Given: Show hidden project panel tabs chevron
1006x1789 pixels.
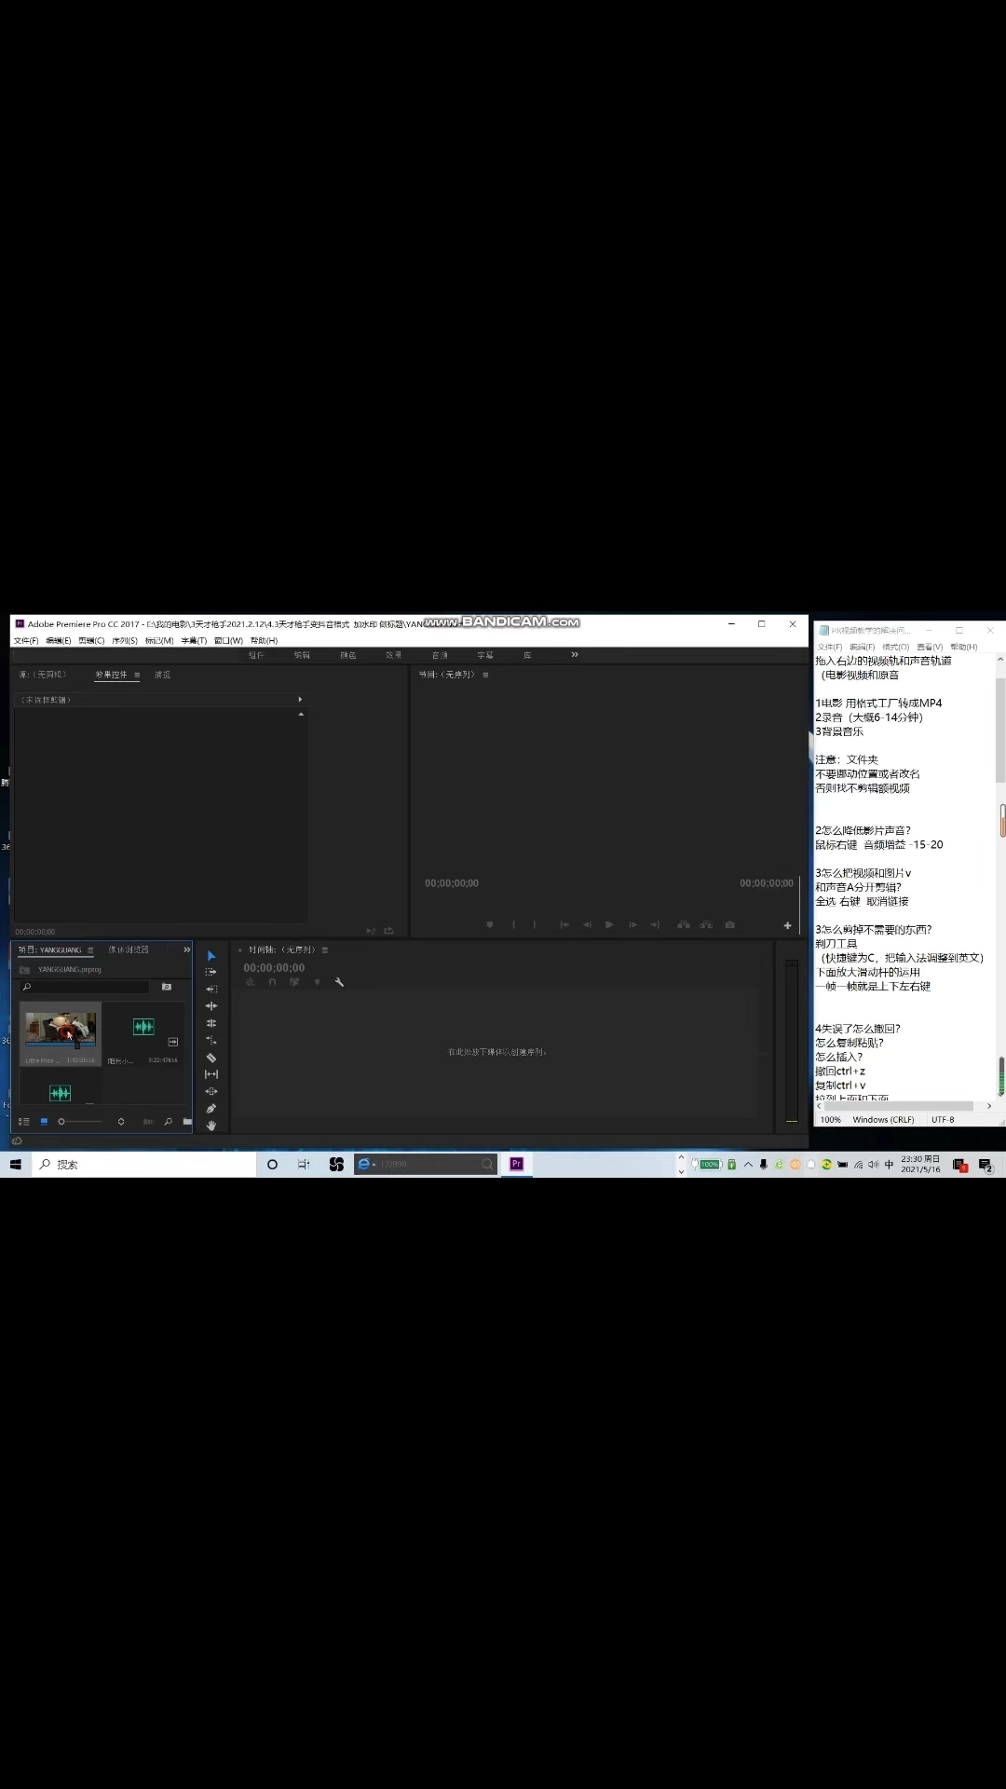Looking at the screenshot, I should pos(187,949).
